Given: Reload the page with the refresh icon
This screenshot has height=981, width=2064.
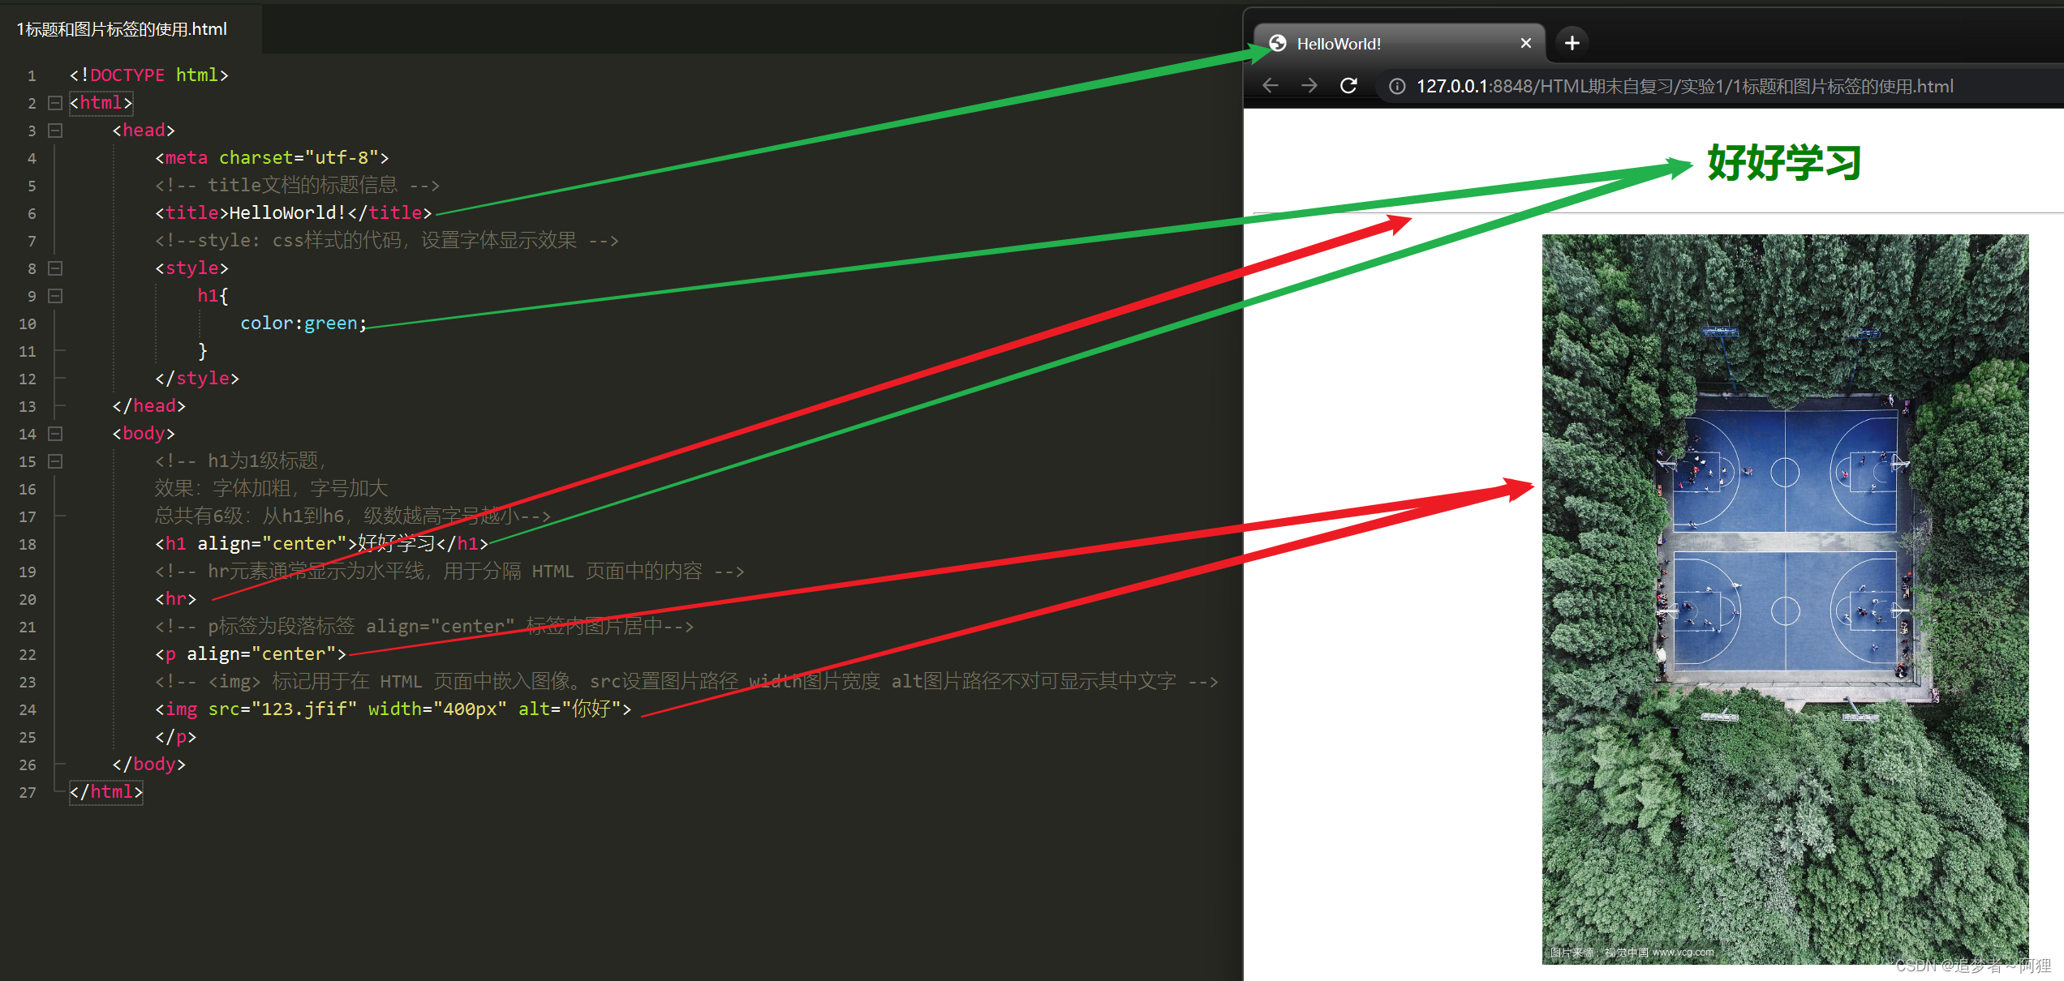Looking at the screenshot, I should tap(1348, 86).
